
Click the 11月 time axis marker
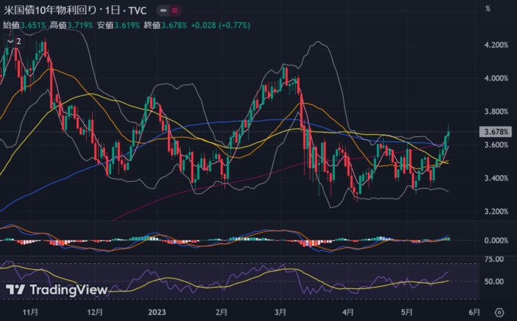click(x=32, y=312)
